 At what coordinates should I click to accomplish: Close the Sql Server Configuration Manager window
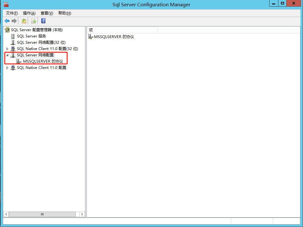294,3
